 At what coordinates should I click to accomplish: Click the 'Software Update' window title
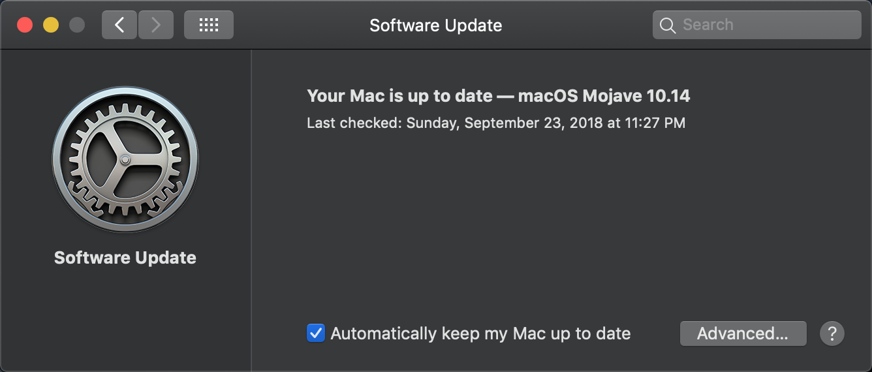pyautogui.click(x=436, y=25)
